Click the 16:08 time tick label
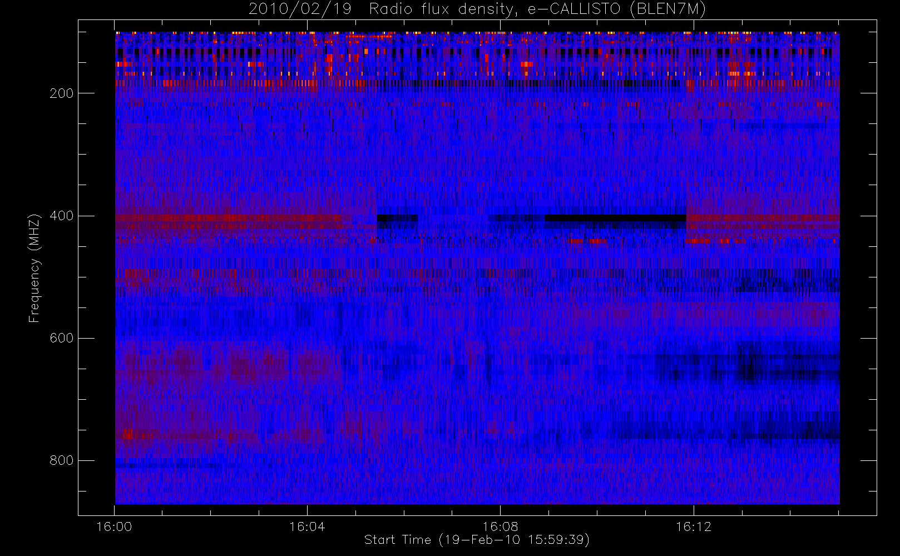 point(500,527)
